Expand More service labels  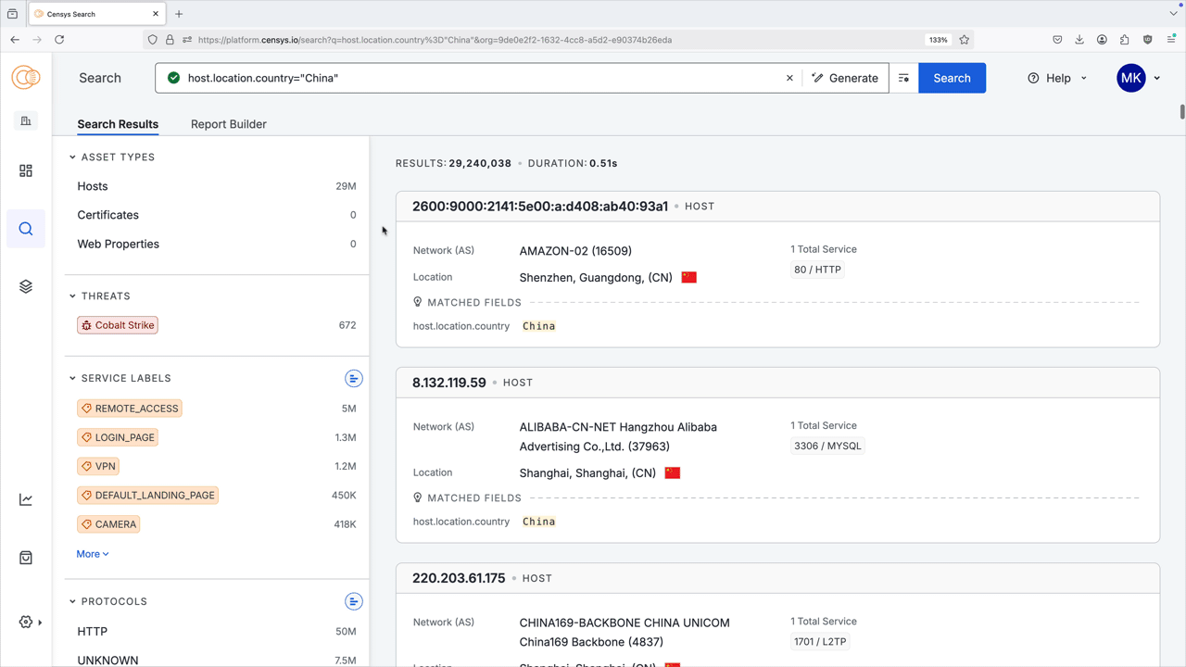point(93,554)
